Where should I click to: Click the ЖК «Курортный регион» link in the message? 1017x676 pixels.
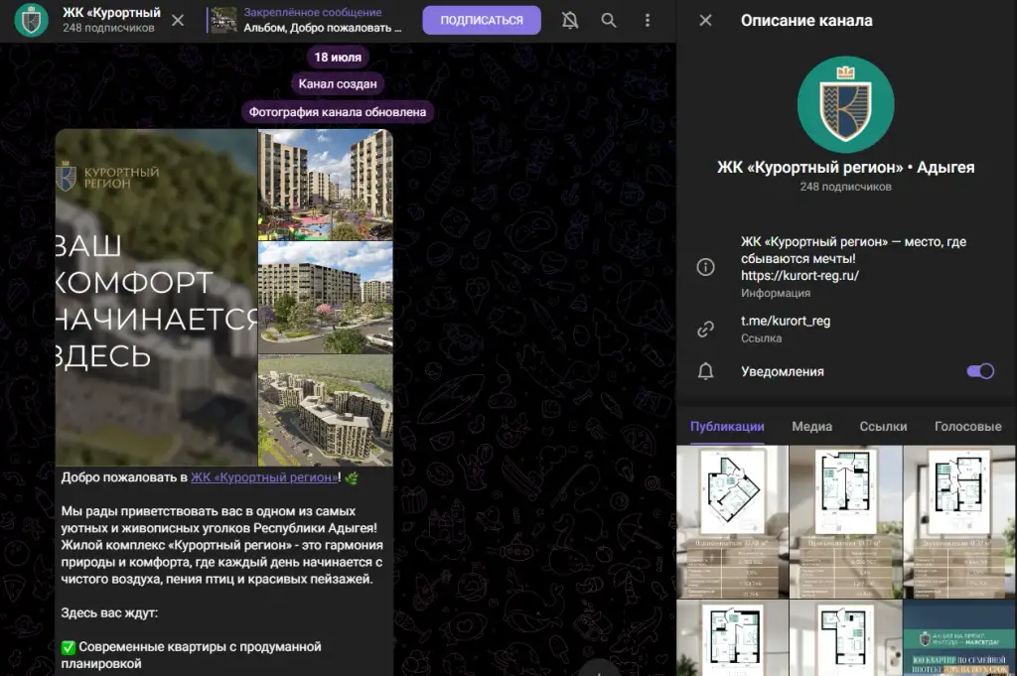click(x=264, y=477)
